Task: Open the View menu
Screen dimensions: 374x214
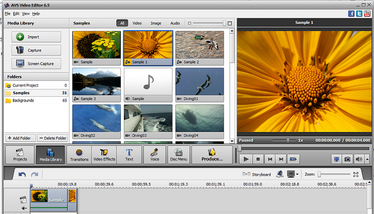Action: [26, 13]
